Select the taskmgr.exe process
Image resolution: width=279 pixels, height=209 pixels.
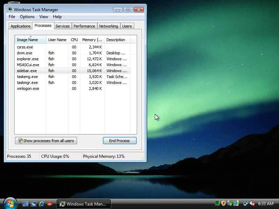point(73,83)
